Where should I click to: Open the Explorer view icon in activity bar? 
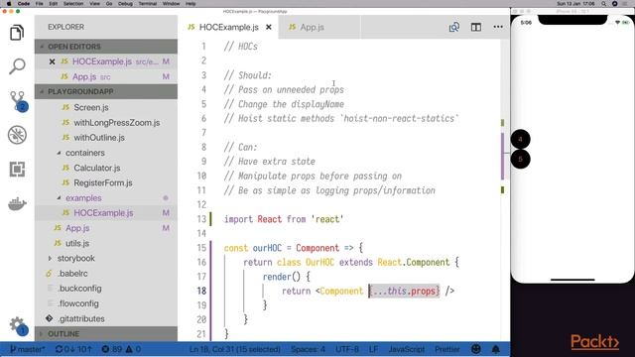pyautogui.click(x=17, y=33)
